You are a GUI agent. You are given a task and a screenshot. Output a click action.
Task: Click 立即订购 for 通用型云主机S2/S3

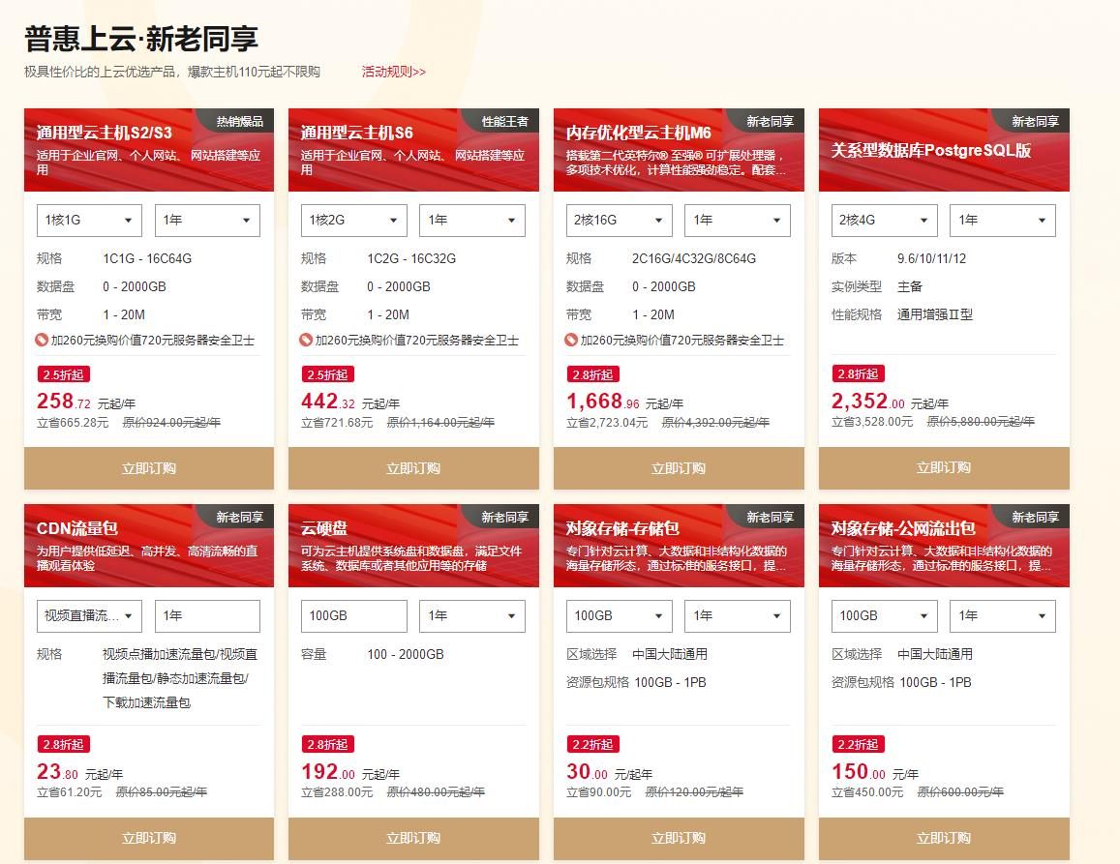tap(148, 467)
